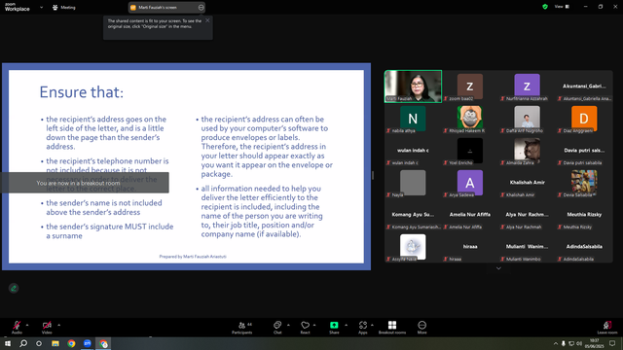
Task: Click the system tray volume icon
Action: click(579, 343)
